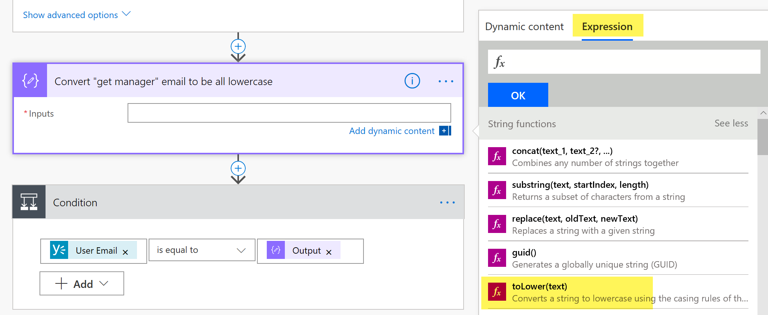This screenshot has width=768, height=315.
Task: Click the plus icon beside Add dynamic content
Action: pyautogui.click(x=445, y=131)
